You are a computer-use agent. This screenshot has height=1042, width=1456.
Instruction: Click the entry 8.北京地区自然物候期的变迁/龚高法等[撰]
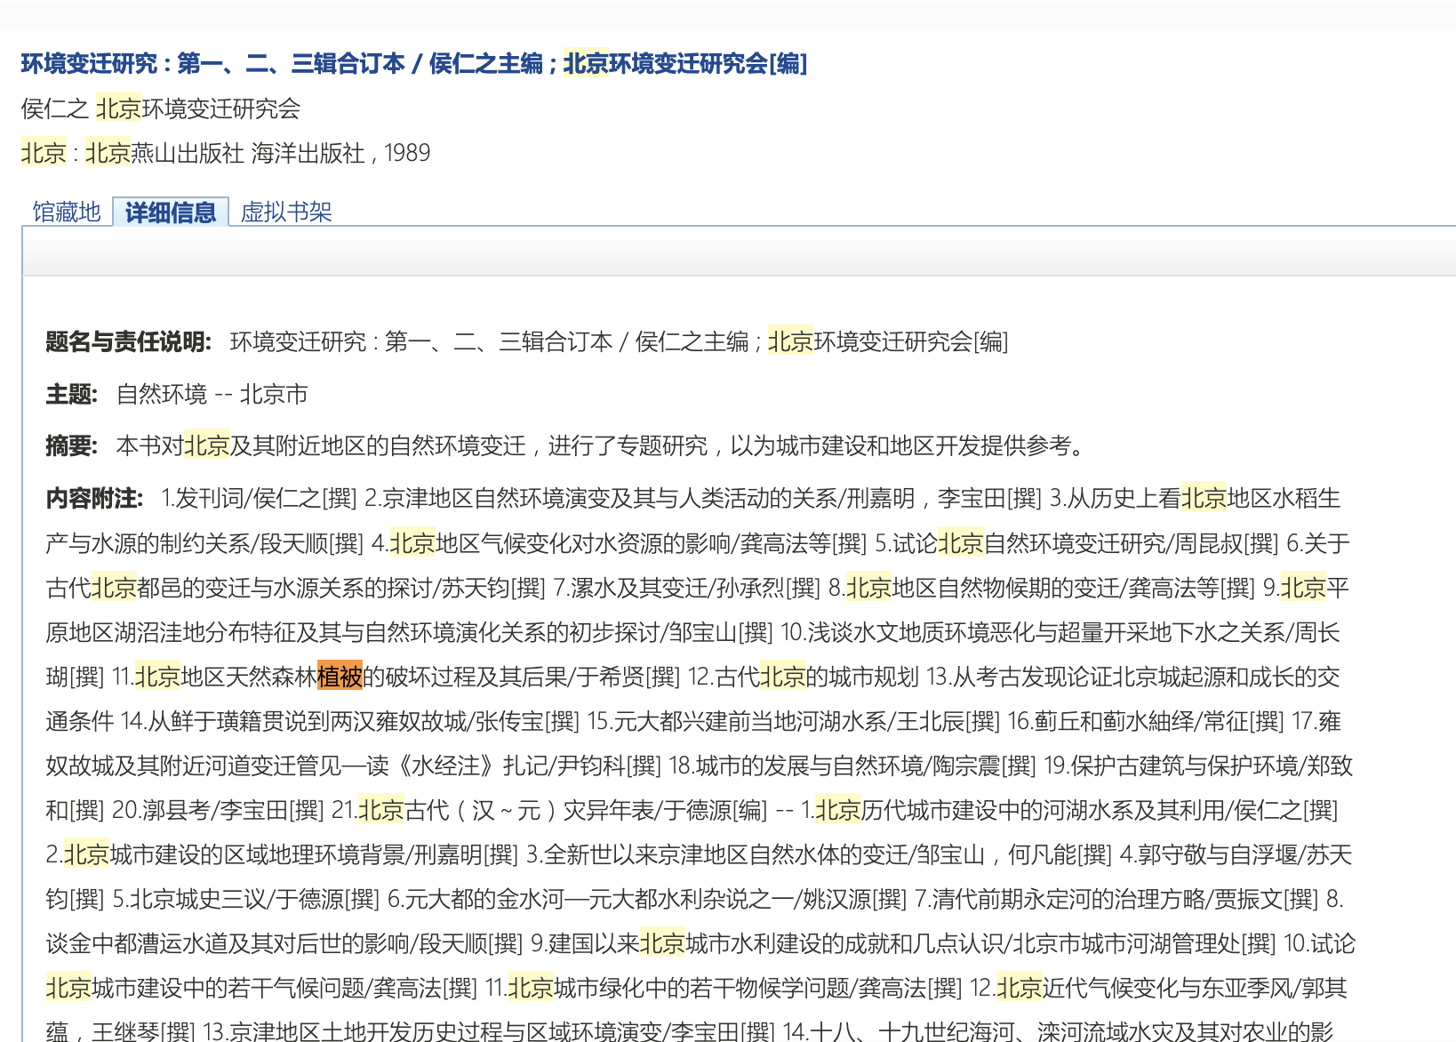[x=1042, y=588]
